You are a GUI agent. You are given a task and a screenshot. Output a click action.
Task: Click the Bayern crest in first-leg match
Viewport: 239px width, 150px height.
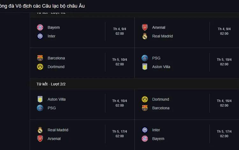pyautogui.click(x=40, y=28)
